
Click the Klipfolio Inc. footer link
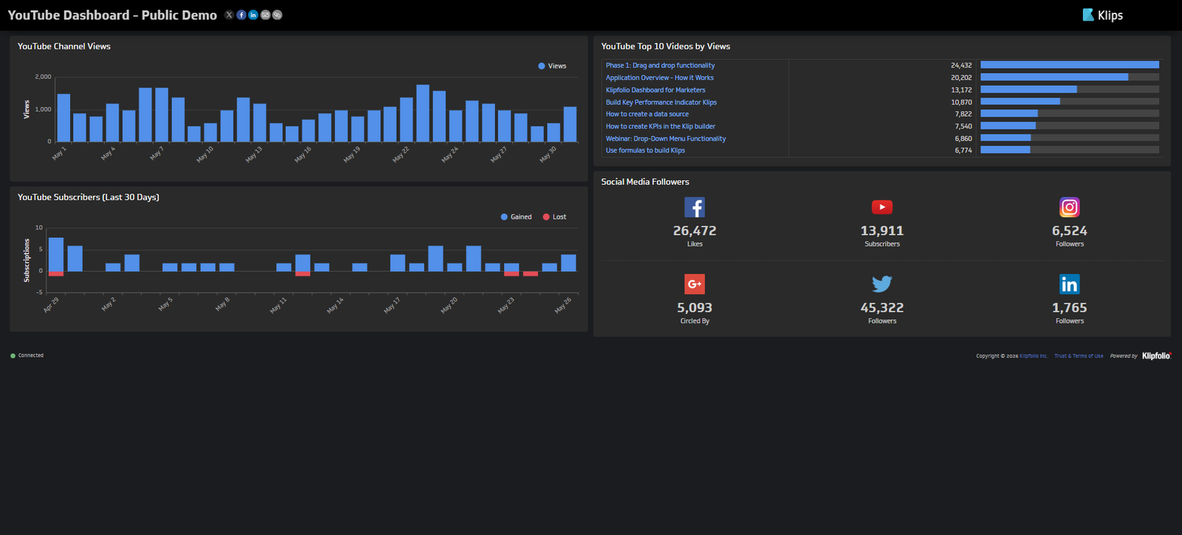coord(1034,356)
